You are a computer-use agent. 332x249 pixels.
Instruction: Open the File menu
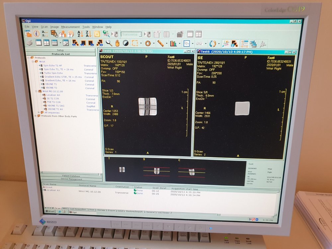tap(27, 27)
